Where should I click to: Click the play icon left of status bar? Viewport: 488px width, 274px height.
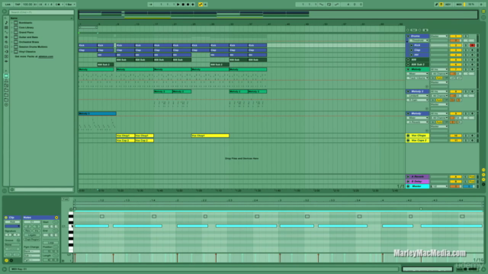(x=5, y=269)
